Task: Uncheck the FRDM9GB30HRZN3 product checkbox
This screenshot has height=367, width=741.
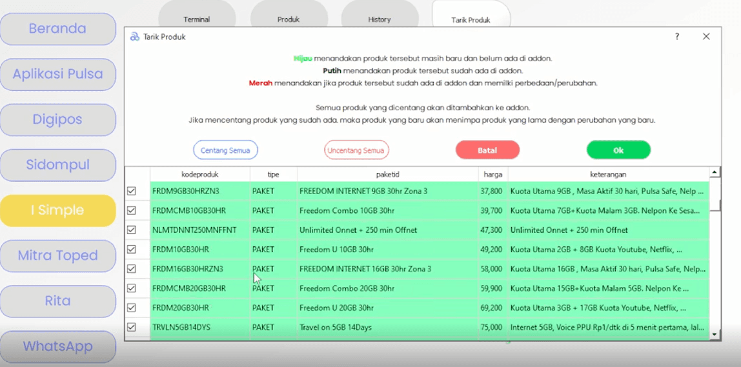Action: 132,191
